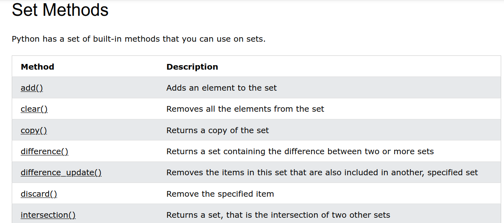The width and height of the screenshot is (504, 223).
Task: Open the add() method link
Action: 32,88
